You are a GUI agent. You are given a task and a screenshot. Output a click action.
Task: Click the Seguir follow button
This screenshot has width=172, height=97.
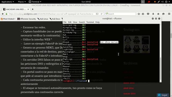[163, 95]
